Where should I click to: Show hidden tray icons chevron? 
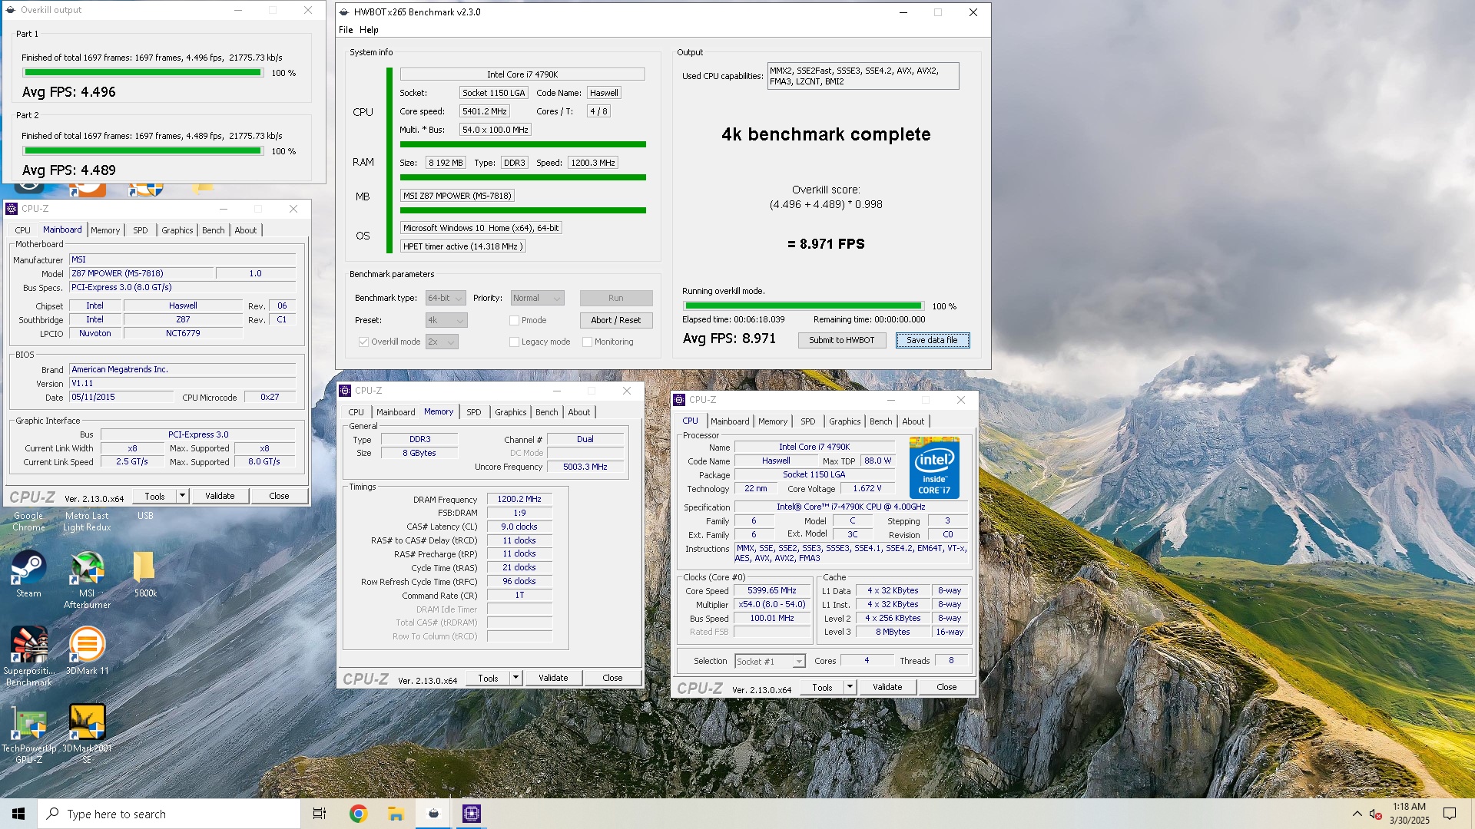click(x=1357, y=814)
